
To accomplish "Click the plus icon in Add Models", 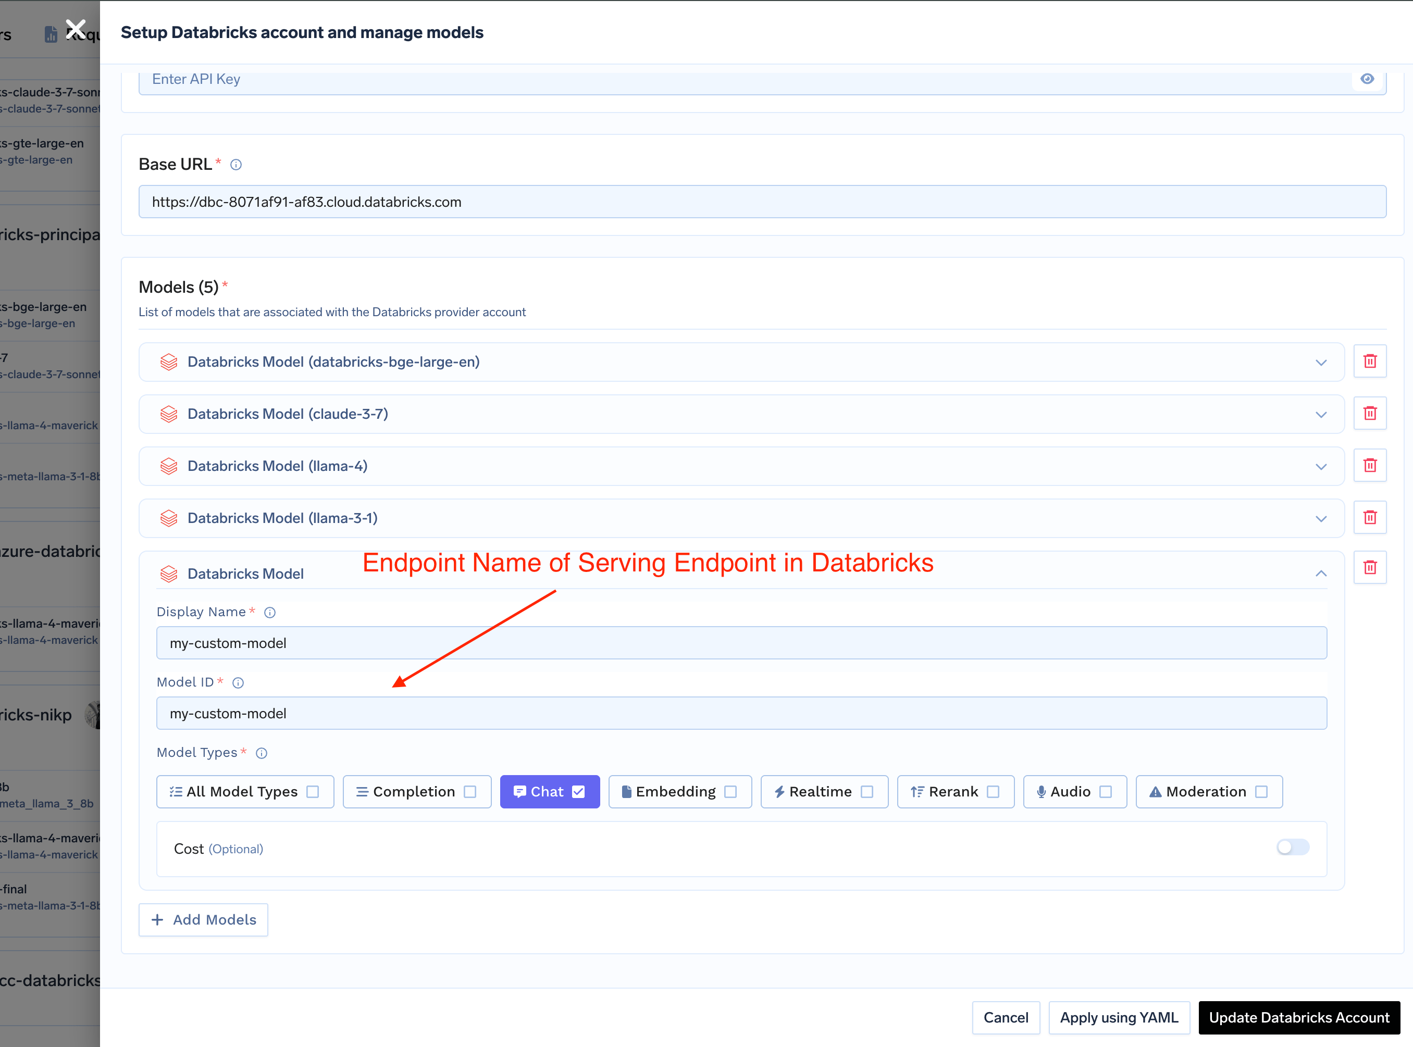I will (x=158, y=919).
